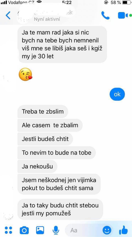Open emoji picker smiley icon
The image size is (132, 237).
coord(107,230)
